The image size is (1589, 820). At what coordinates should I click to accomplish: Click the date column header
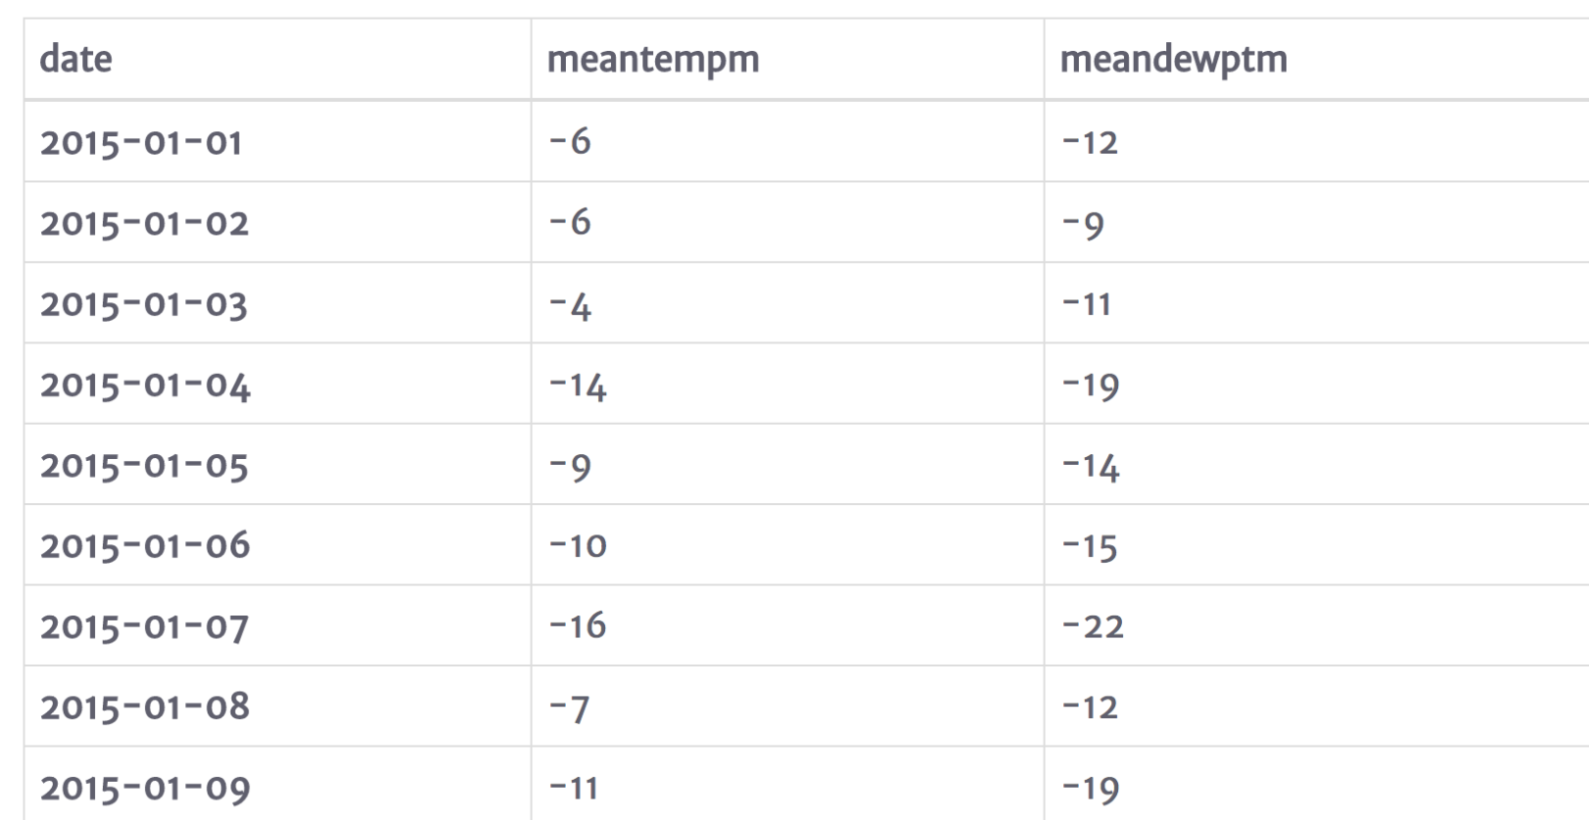click(x=278, y=59)
